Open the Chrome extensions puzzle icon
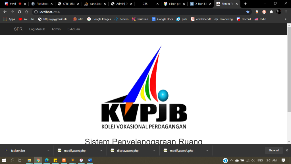 coord(271,12)
